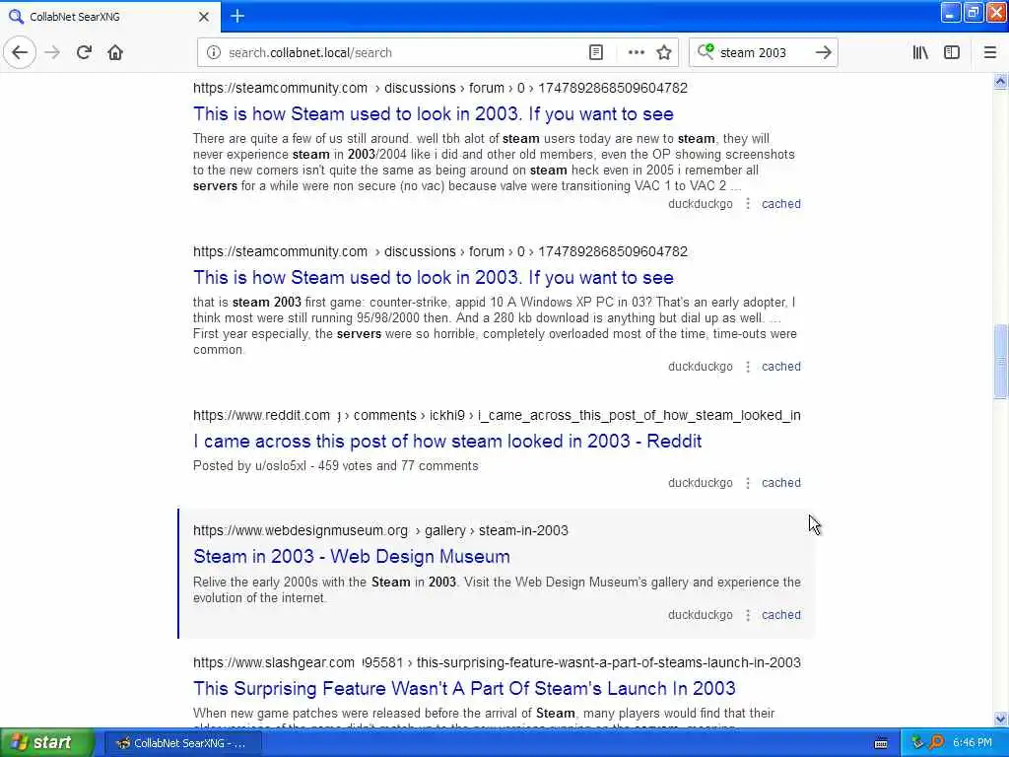
Task: Open 'Steam in 2003 - Web Design Museum' link
Action: pyautogui.click(x=352, y=556)
